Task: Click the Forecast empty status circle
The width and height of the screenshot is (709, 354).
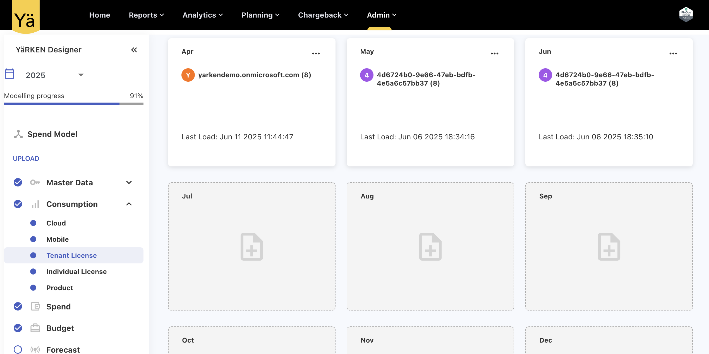Action: [x=18, y=349]
